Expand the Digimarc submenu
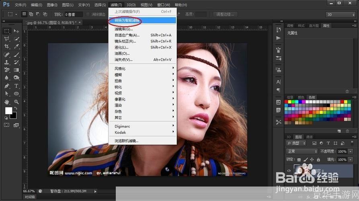Screen dimensions: 359x201 tap(142, 126)
